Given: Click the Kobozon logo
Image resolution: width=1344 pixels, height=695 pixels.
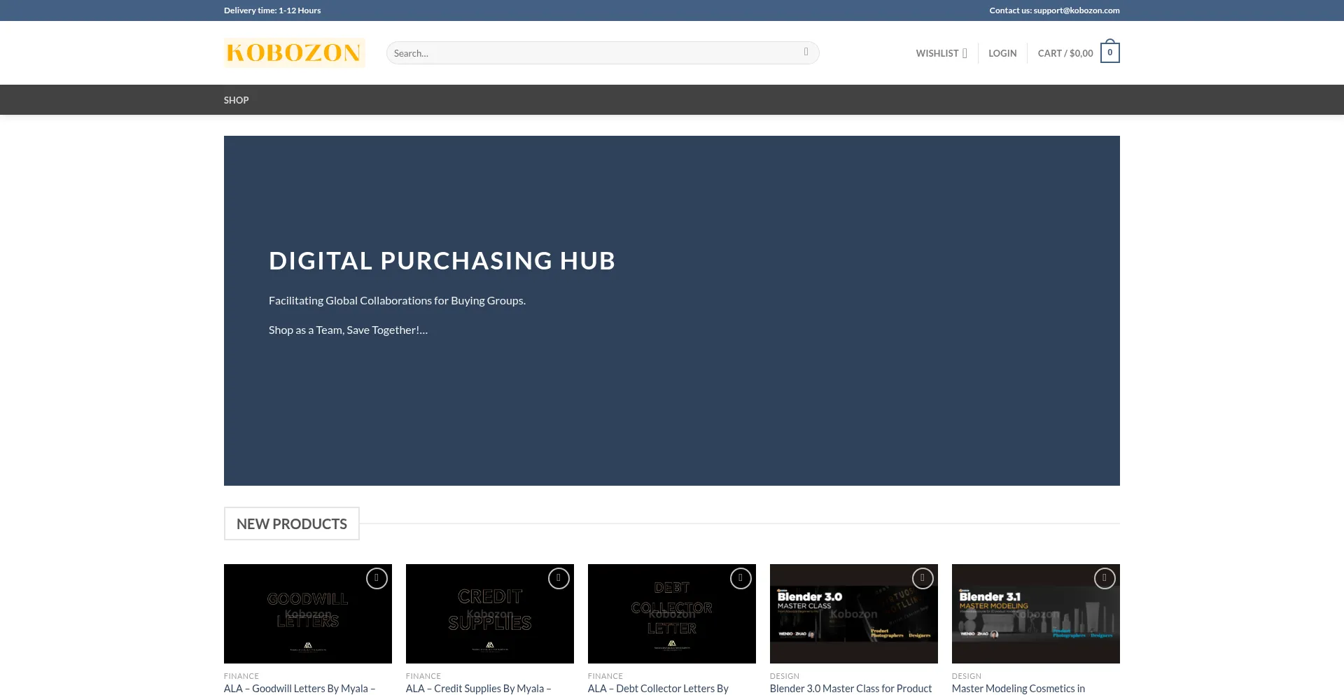Looking at the screenshot, I should [x=294, y=52].
